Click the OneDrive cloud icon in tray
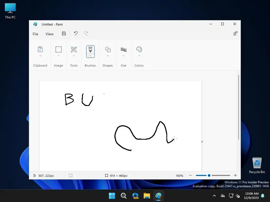270x202 pixels. 223,196
